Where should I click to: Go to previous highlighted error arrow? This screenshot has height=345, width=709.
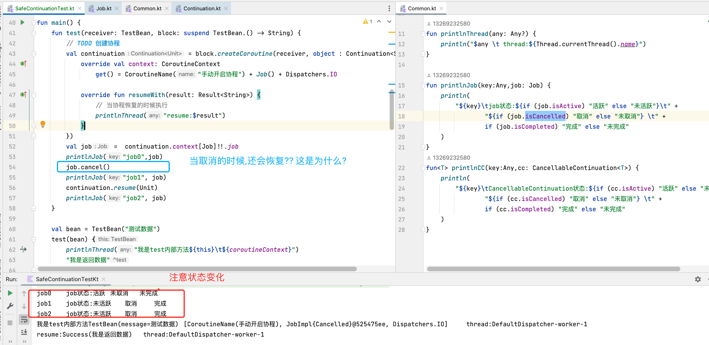pos(379,21)
